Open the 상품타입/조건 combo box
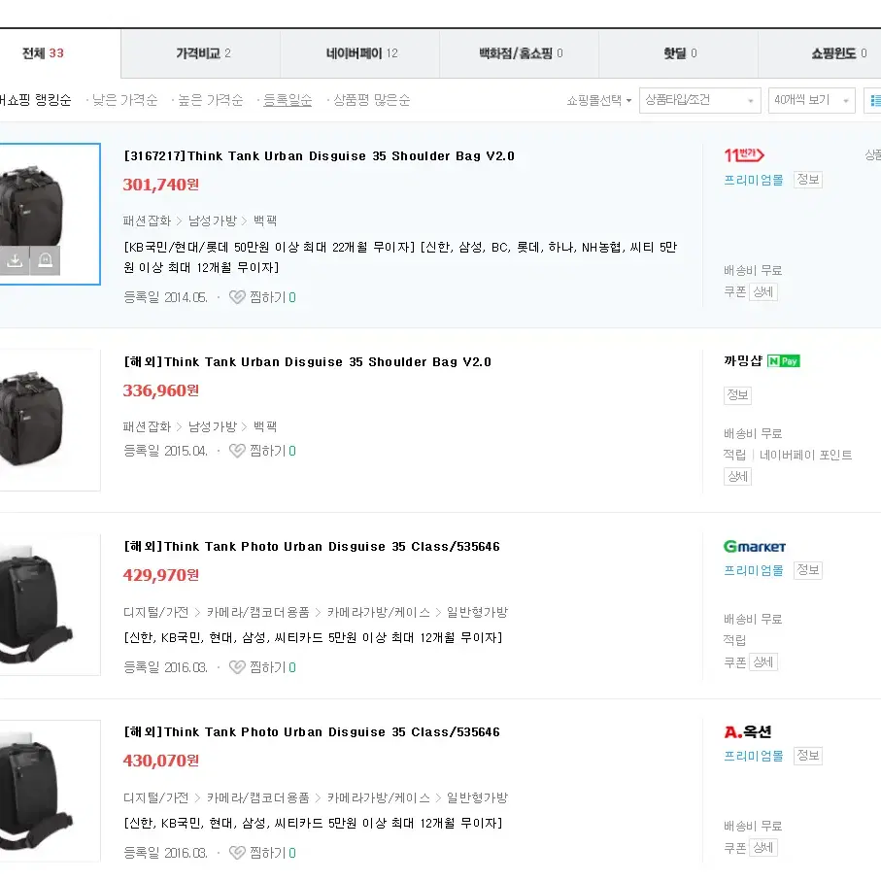Screen dimensions: 881x881 pos(699,101)
